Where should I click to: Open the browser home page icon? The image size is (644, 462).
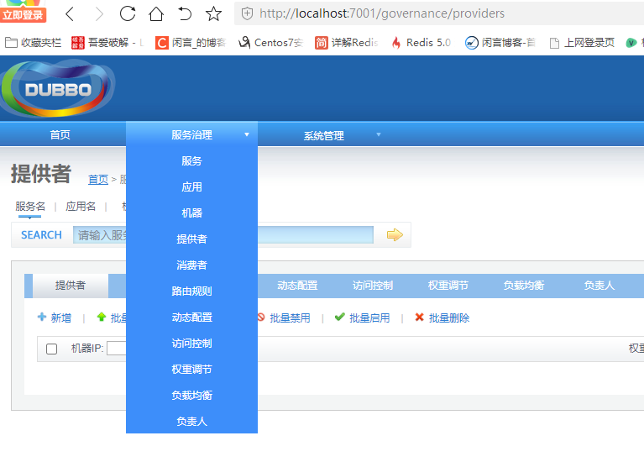156,13
